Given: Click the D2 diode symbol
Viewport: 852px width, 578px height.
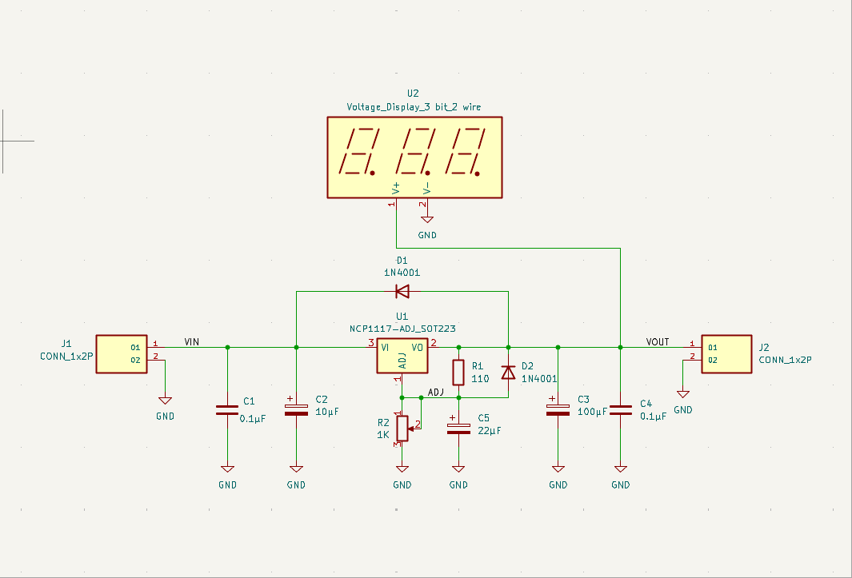Looking at the screenshot, I should [508, 373].
